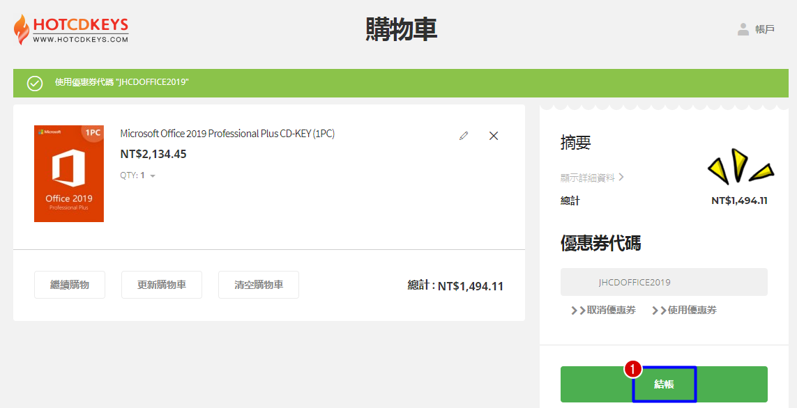Image resolution: width=797 pixels, height=408 pixels.
Task: Click the HOTCDKEYS logo
Action: click(x=71, y=29)
